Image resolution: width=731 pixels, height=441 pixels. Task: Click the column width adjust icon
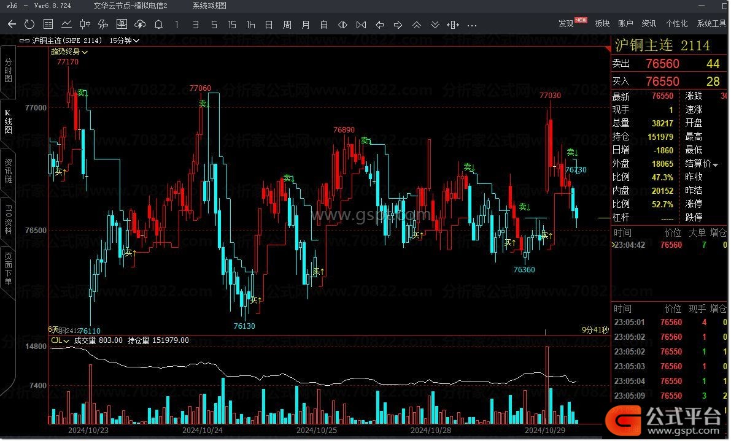tap(453, 25)
